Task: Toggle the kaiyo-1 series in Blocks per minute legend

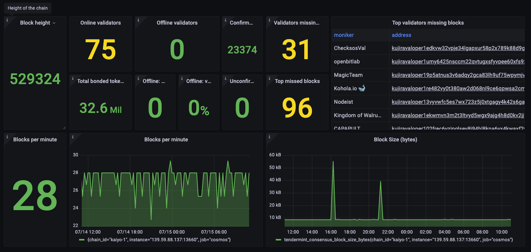Action: coord(159,240)
